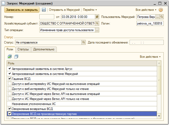This screenshot has width=169, height=125.
Task: Click the uncheck all roles icon
Action: pos(16,56)
